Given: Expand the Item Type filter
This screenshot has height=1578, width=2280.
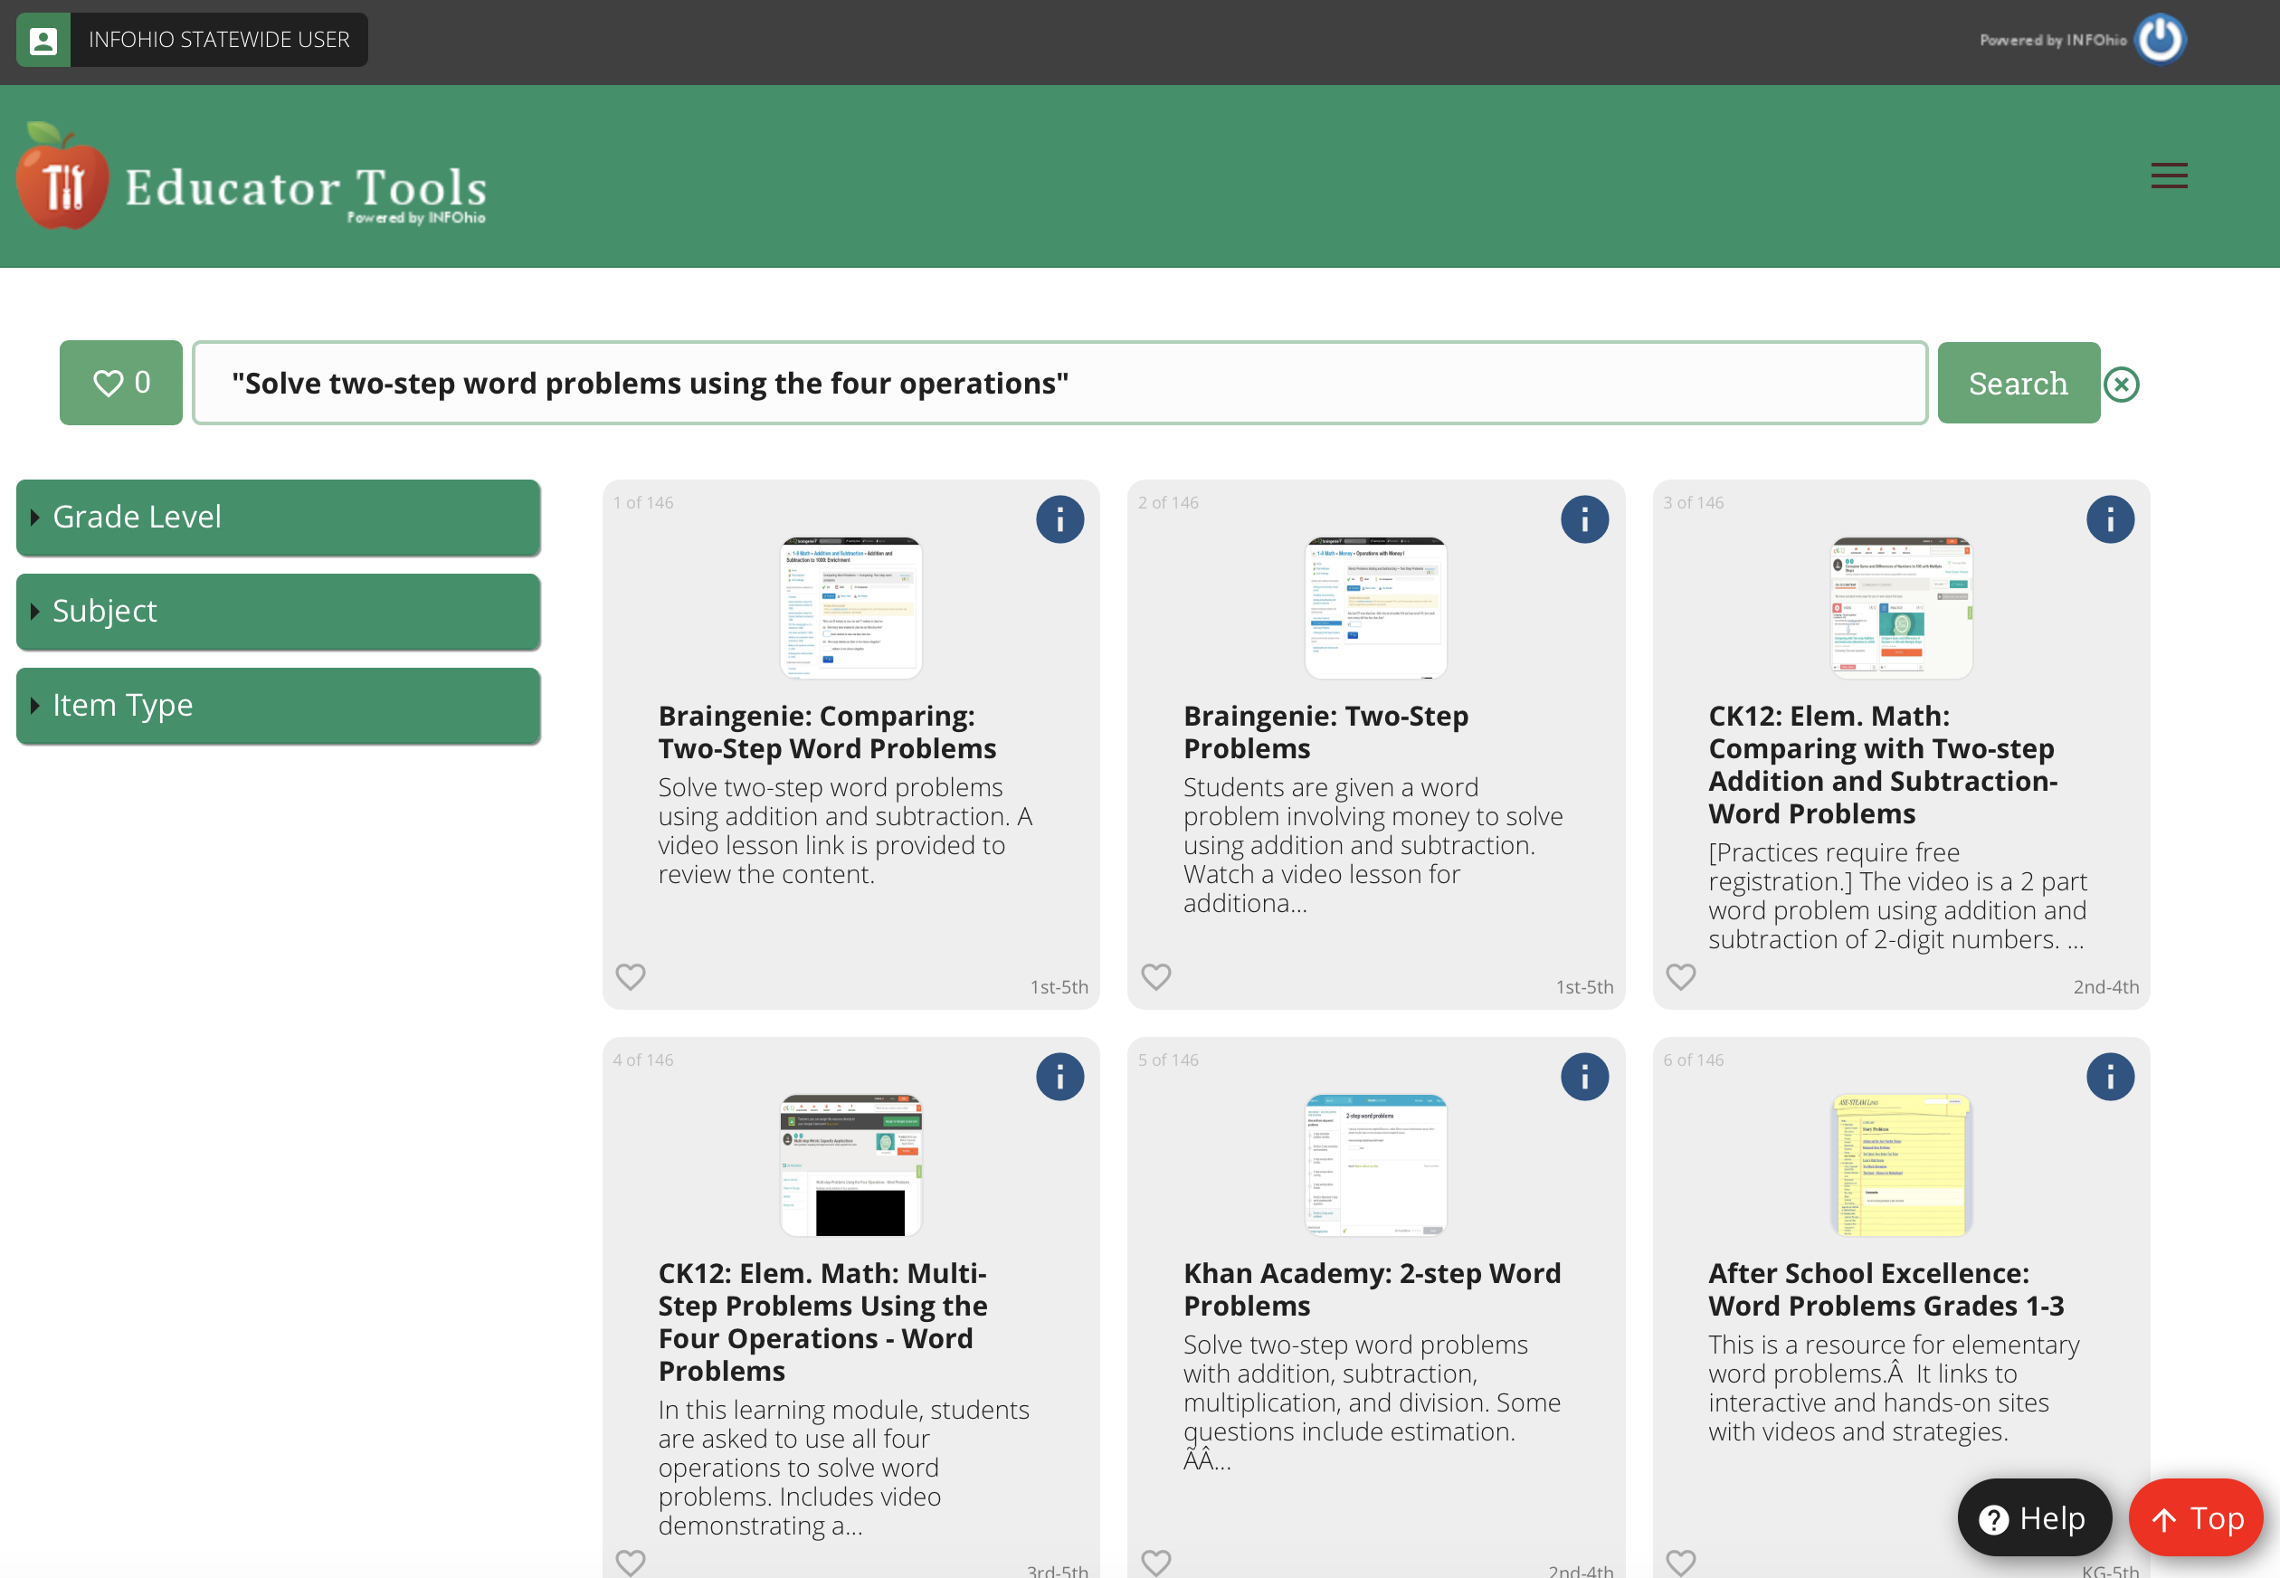Looking at the screenshot, I should [x=278, y=705].
